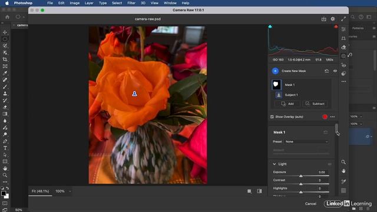Click Cancel in Camera Raw
Viewport: 377px width, 212px height.
[310, 204]
